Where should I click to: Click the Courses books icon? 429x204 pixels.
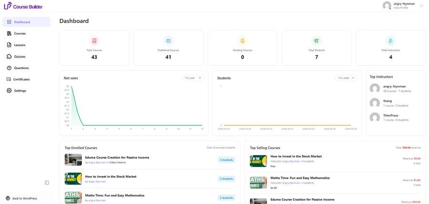(x=9, y=33)
